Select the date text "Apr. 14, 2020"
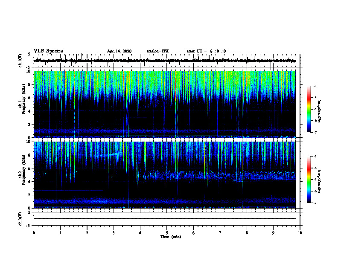Image resolution: width=338 pixels, height=261 pixels. [x=119, y=51]
